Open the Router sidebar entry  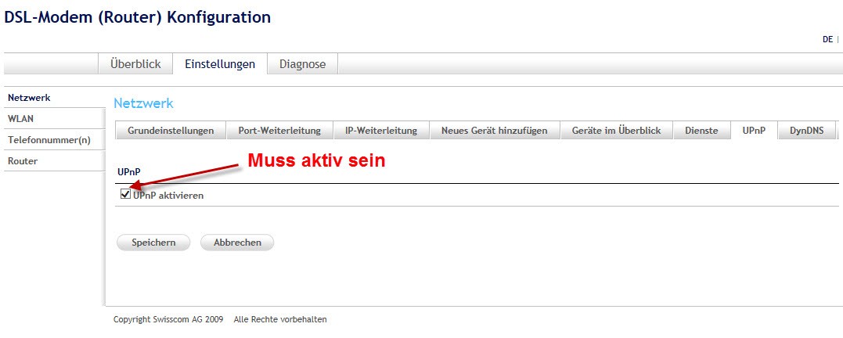pos(23,161)
